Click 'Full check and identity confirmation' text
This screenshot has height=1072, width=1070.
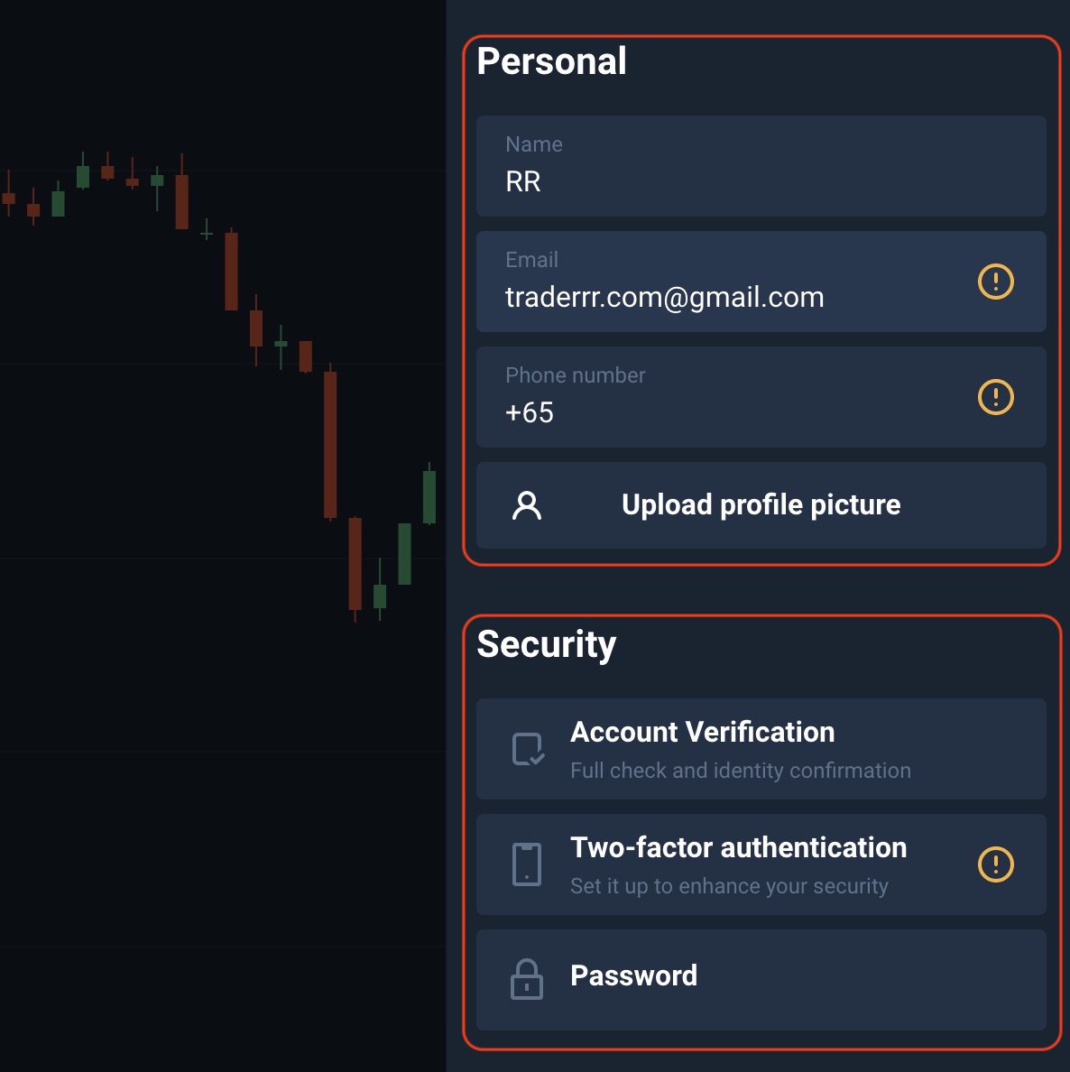coord(740,771)
